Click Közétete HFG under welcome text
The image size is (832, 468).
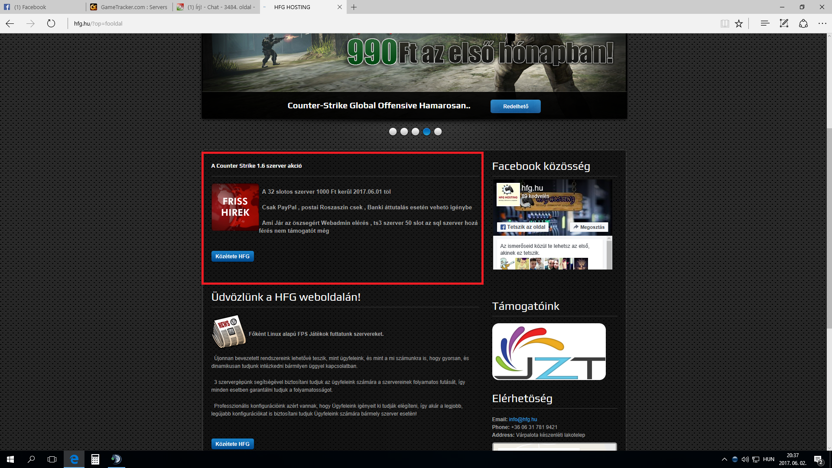click(232, 444)
